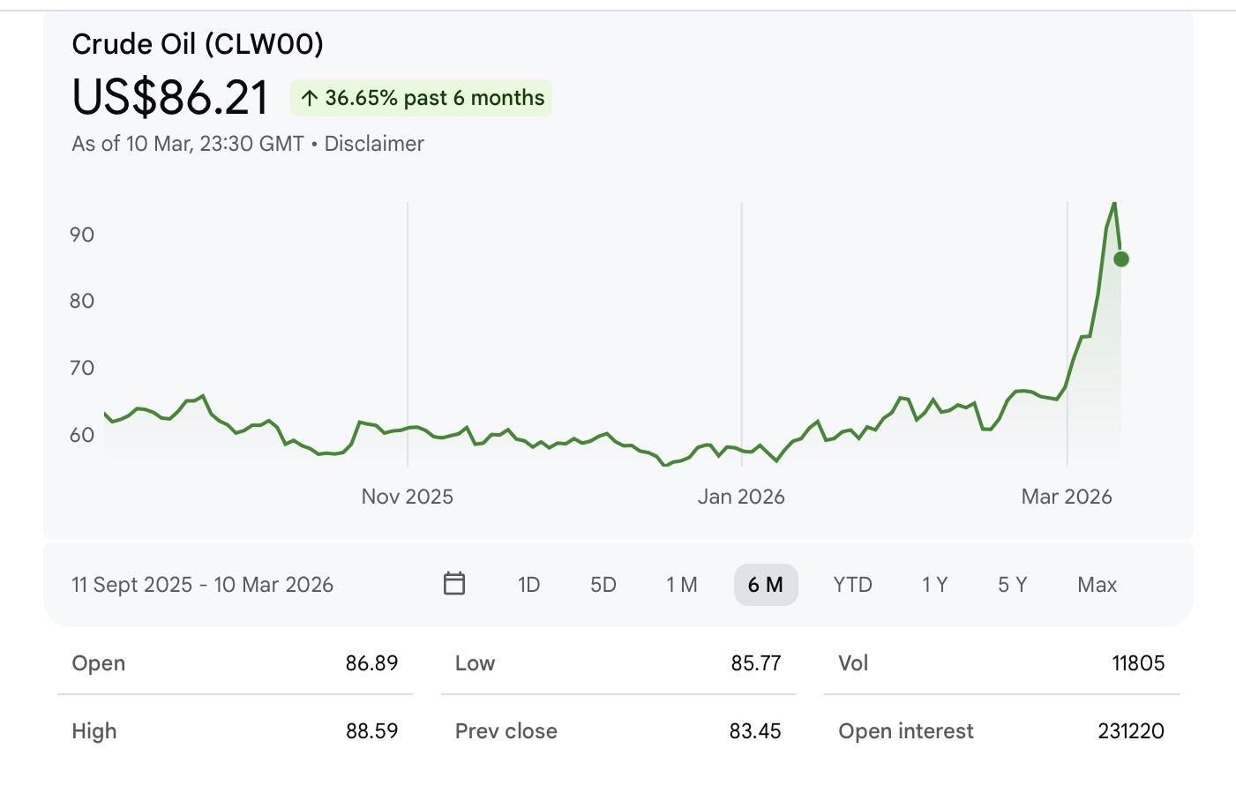The image size is (1236, 808).
Task: Open the calendar date range picker icon
Action: click(454, 584)
